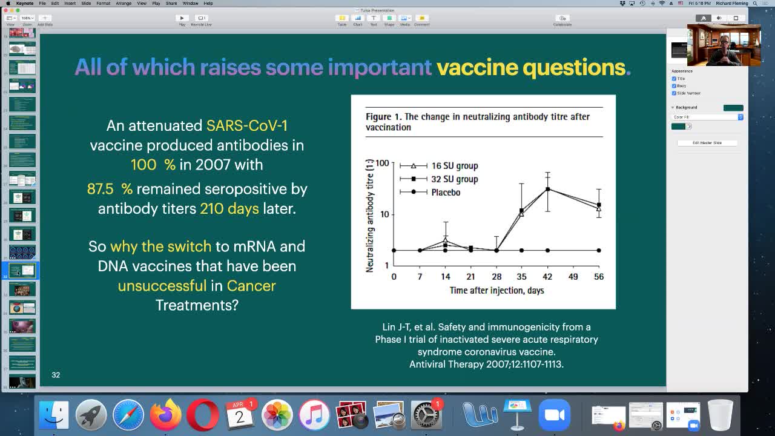This screenshot has width=775, height=436.
Task: Open the fill color well
Action: 678,126
